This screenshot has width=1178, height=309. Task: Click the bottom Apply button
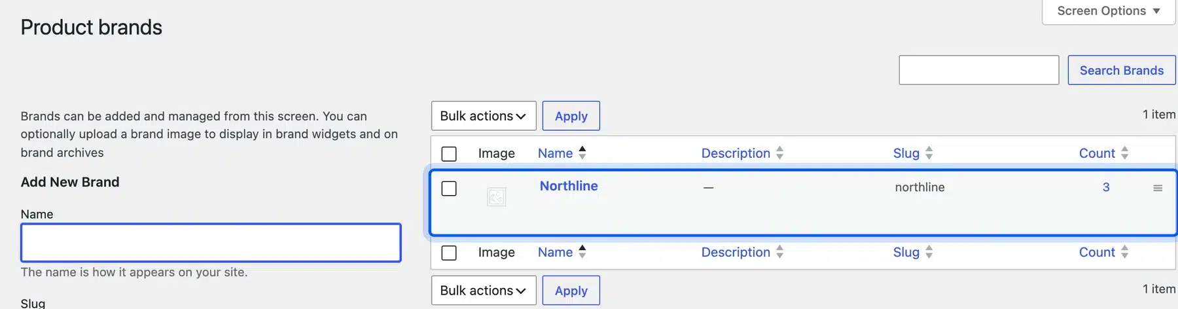coord(571,291)
